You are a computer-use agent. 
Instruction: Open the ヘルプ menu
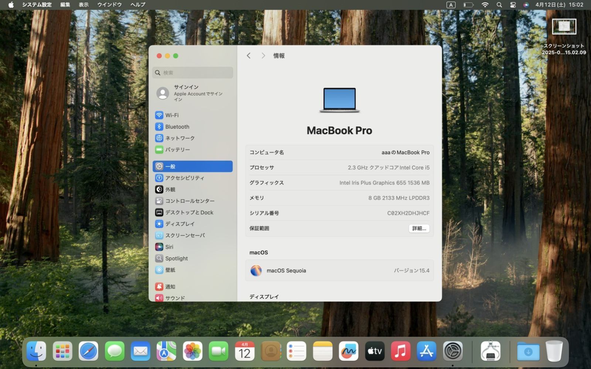pyautogui.click(x=138, y=5)
